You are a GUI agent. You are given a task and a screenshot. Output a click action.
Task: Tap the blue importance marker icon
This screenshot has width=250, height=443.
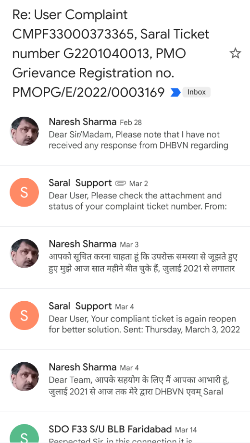pos(175,92)
